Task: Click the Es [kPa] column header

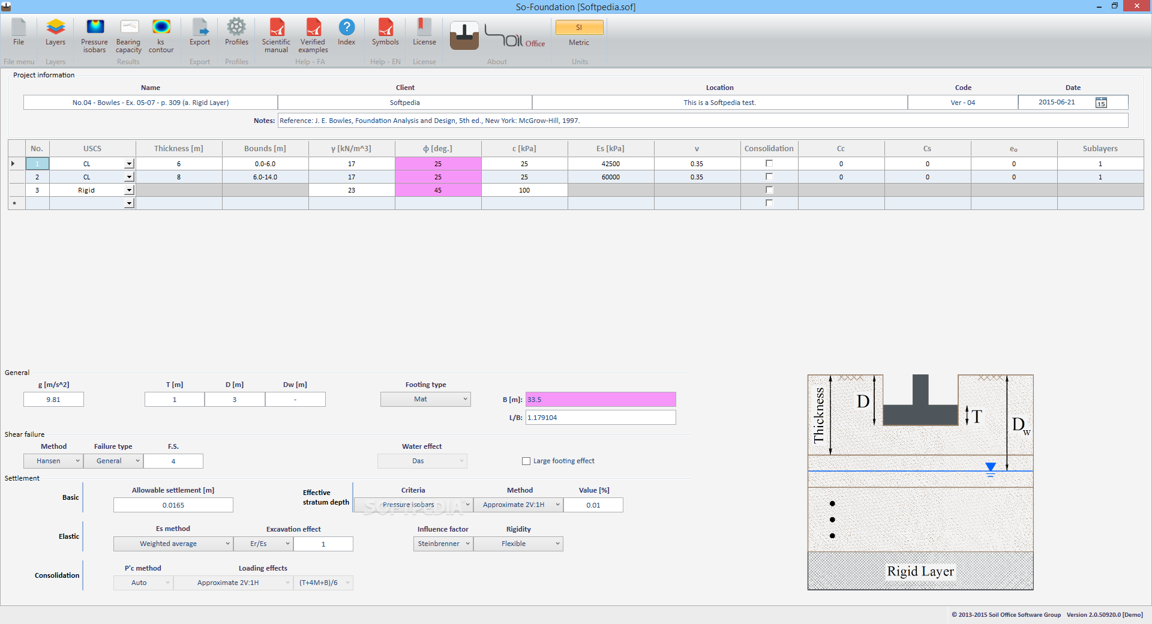Action: pos(610,149)
